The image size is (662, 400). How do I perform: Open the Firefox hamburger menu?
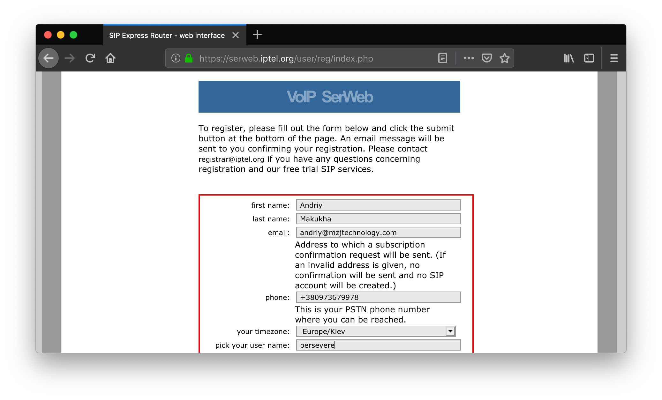(x=614, y=58)
